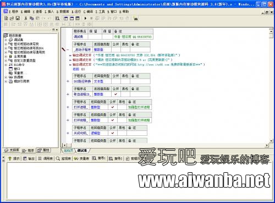The width and height of the screenshot is (275, 203).
Task: Open the 提示 output panel tab
Action: pos(14,158)
